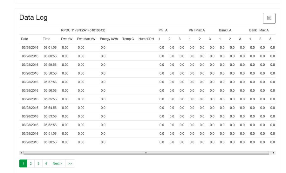Go to page 2 of the log

point(31,163)
